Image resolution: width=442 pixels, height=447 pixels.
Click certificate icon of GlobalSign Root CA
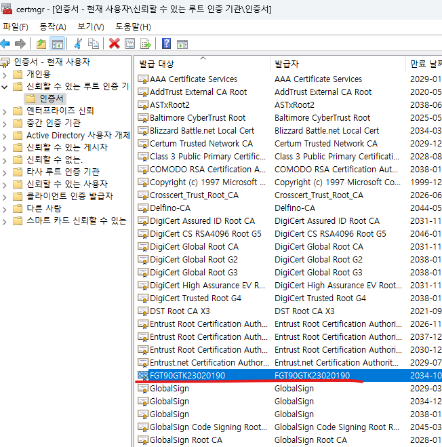click(143, 440)
